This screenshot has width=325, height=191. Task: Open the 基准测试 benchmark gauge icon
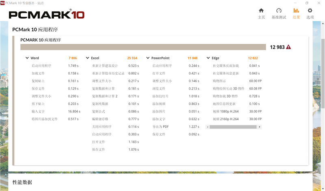pos(279,11)
